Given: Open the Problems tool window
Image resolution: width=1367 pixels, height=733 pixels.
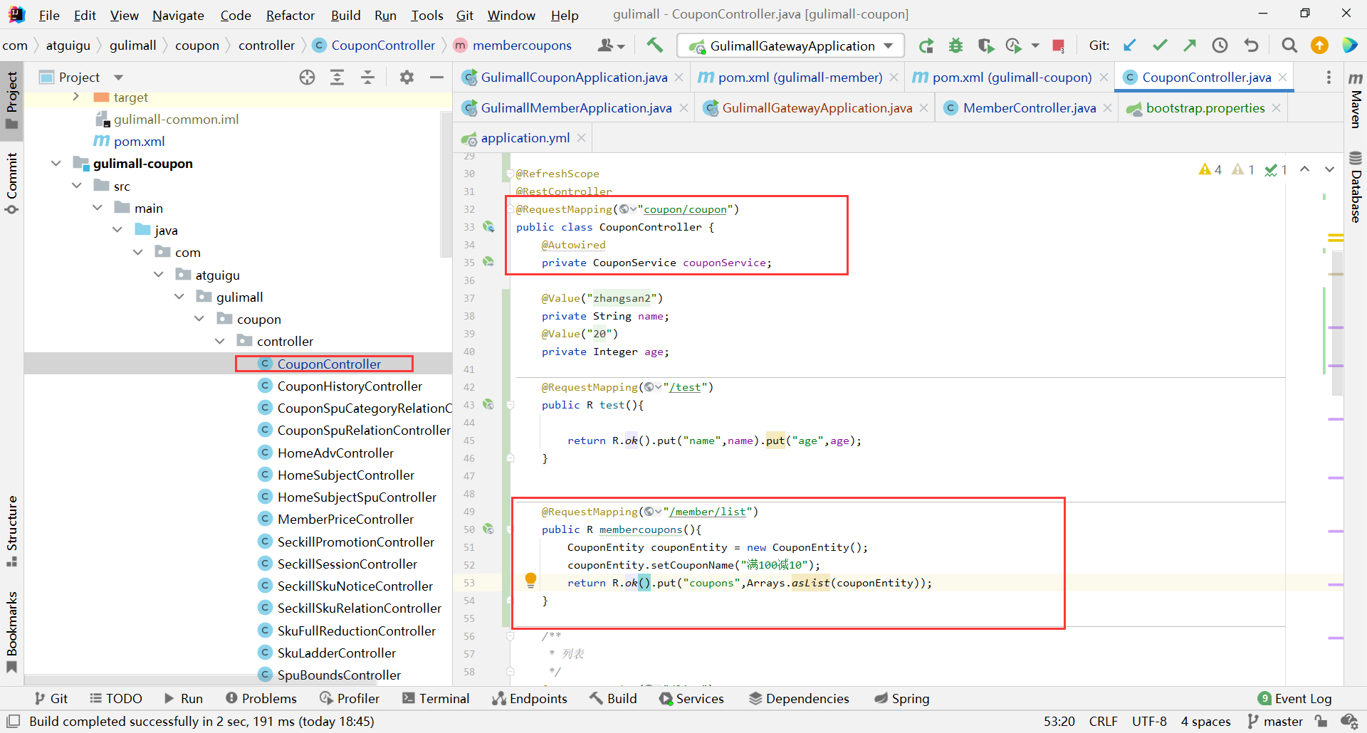Looking at the screenshot, I should 261,699.
